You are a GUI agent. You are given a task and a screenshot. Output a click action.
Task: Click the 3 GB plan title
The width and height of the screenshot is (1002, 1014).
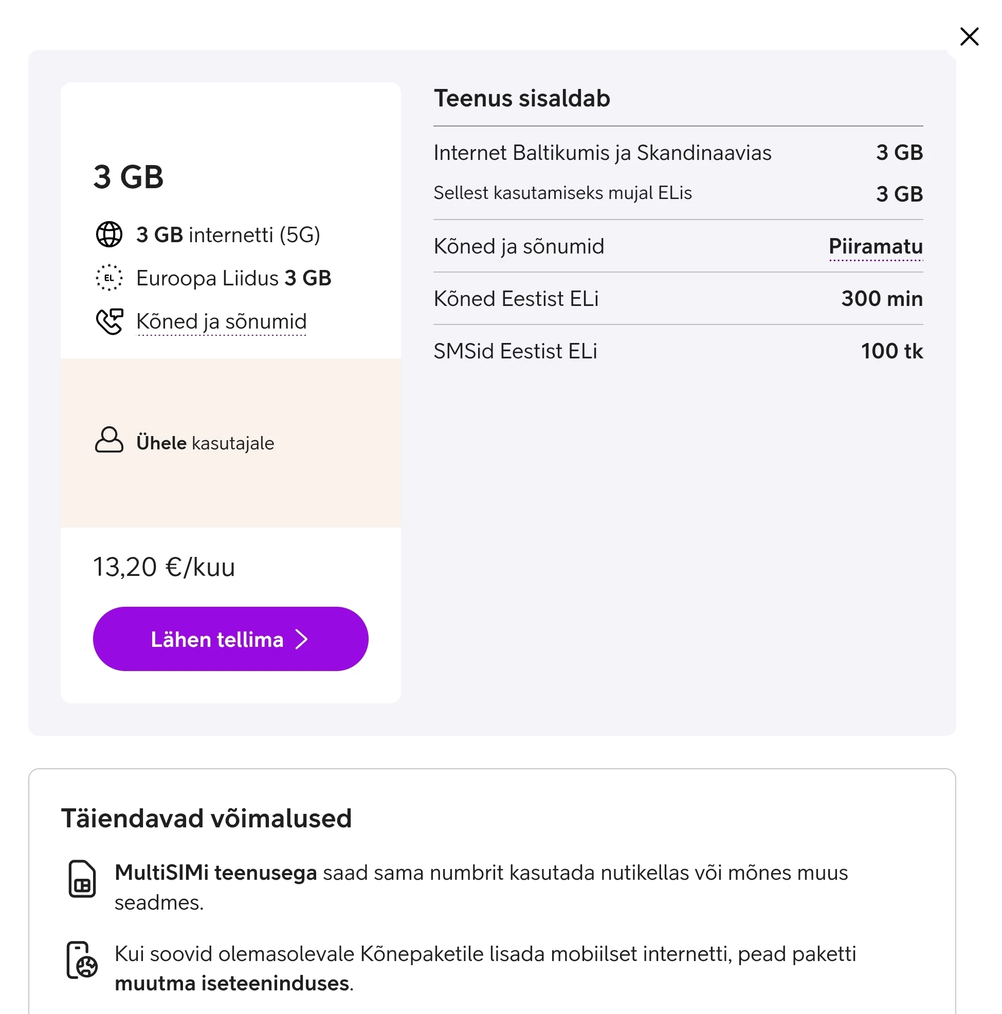coord(129,177)
